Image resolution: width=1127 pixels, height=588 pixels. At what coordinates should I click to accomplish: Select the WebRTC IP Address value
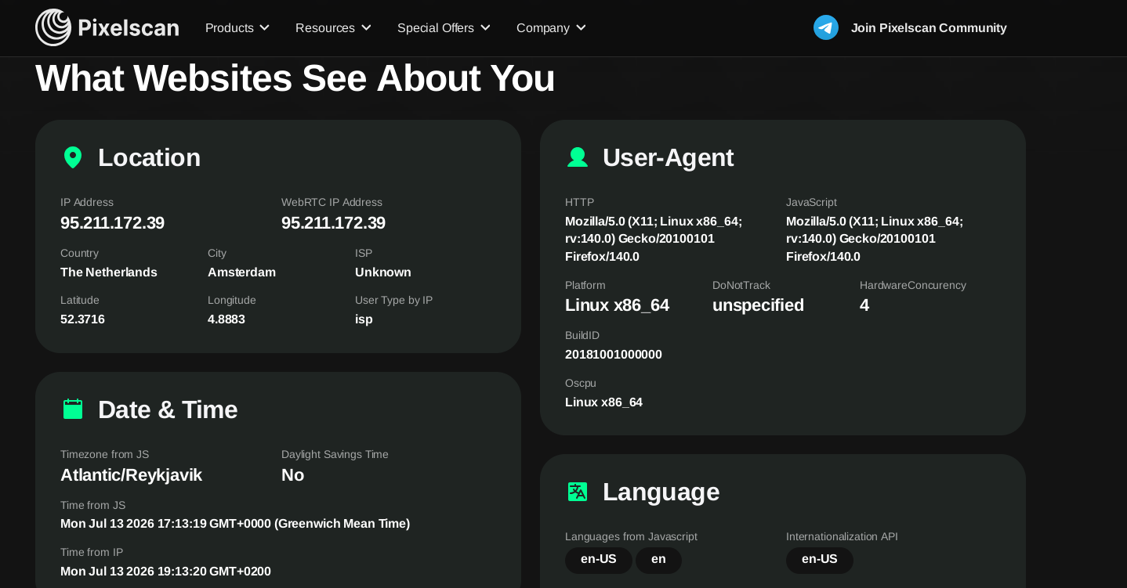(x=333, y=223)
